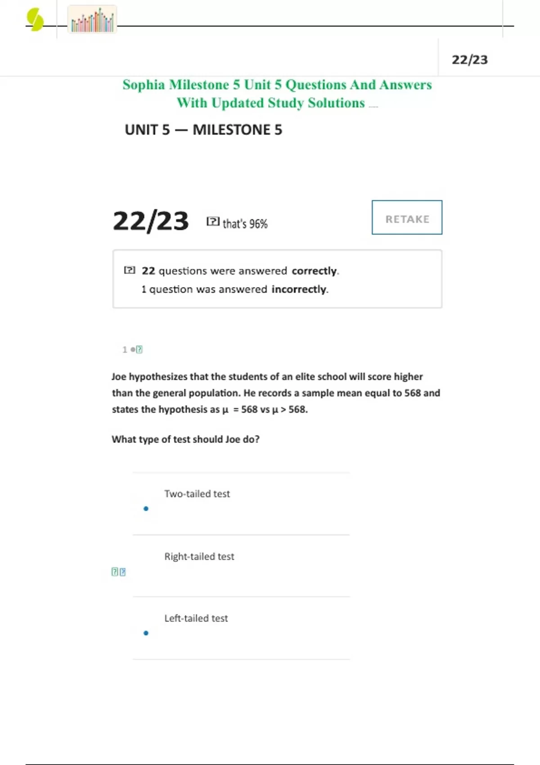The width and height of the screenshot is (540, 765).
Task: Select the Left-tailed test radio bullet
Action: pos(146,633)
